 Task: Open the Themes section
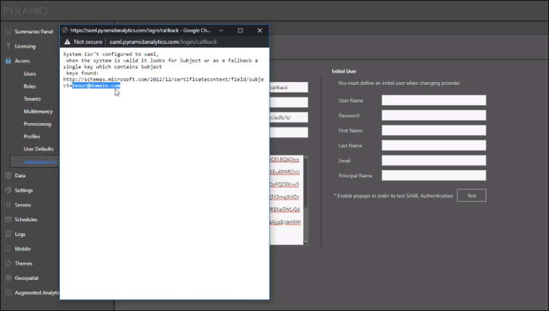tap(24, 264)
